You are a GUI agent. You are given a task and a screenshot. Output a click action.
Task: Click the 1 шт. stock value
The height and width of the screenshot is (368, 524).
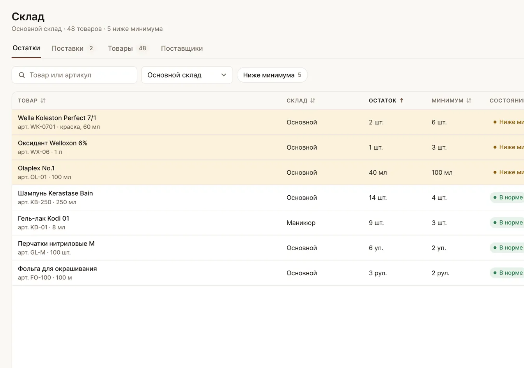click(376, 147)
